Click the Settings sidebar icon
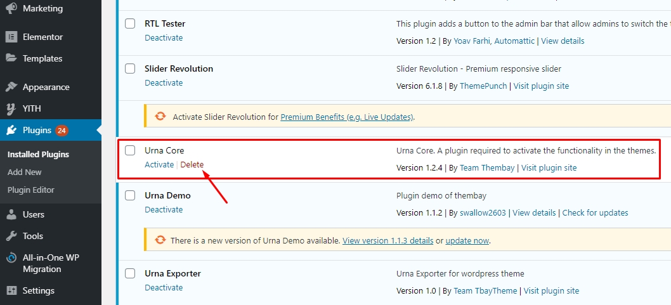671x305 pixels. (x=11, y=290)
